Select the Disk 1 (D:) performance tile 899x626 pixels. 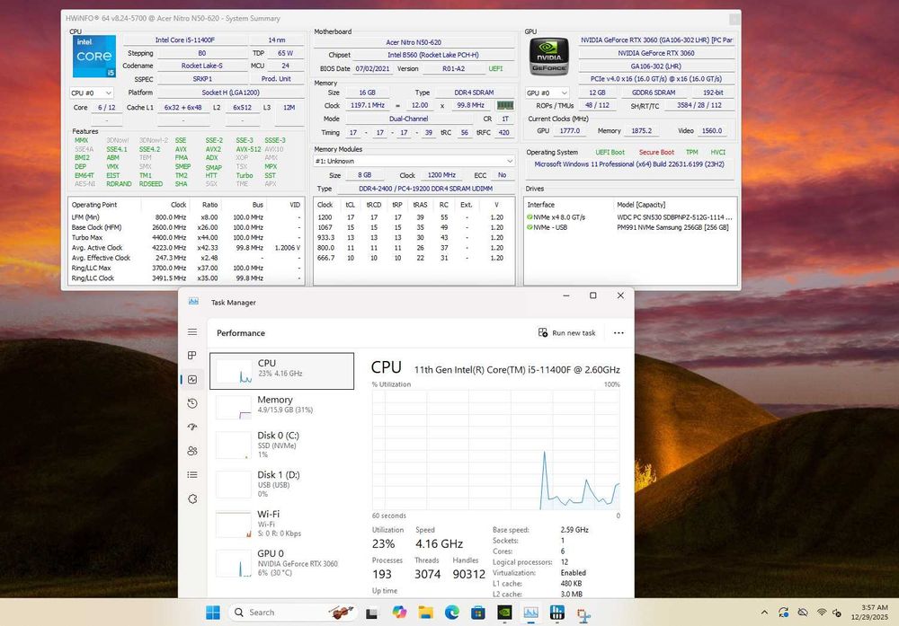click(281, 483)
